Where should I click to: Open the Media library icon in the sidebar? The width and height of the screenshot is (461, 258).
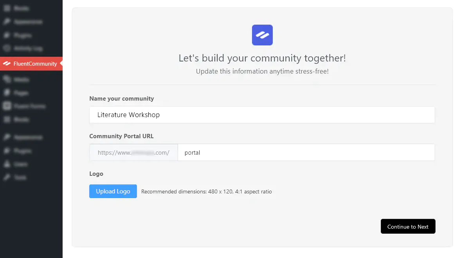tap(6, 79)
